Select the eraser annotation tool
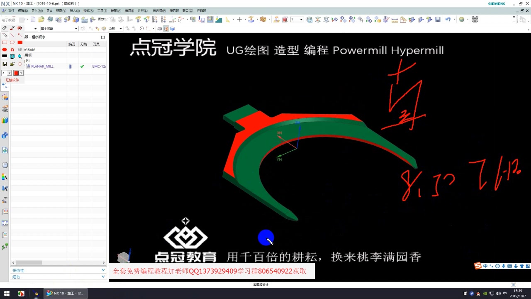531x299 pixels. pyautogui.click(x=5, y=28)
